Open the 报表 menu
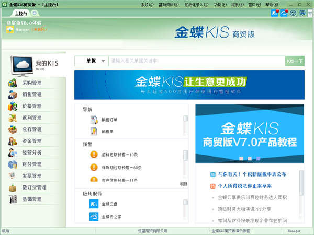The width and height of the screenshot is (314, 235). 236,4
